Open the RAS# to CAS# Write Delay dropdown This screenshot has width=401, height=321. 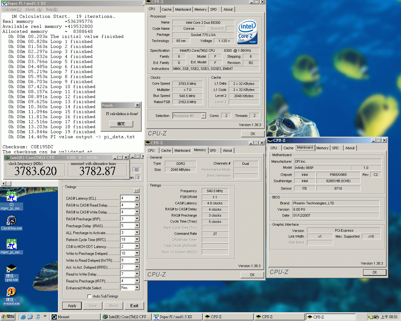(x=137, y=212)
